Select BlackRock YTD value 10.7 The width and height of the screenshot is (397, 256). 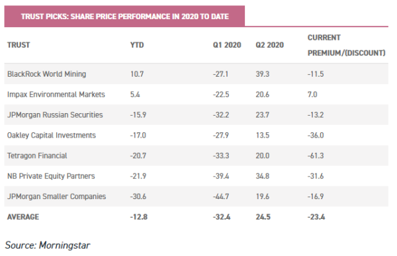[x=137, y=74]
